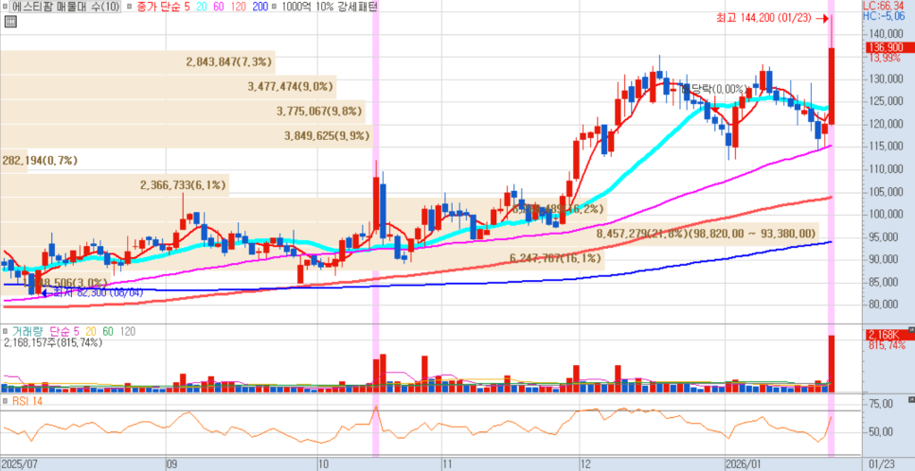Click the green 60 volume average label

tap(109, 331)
